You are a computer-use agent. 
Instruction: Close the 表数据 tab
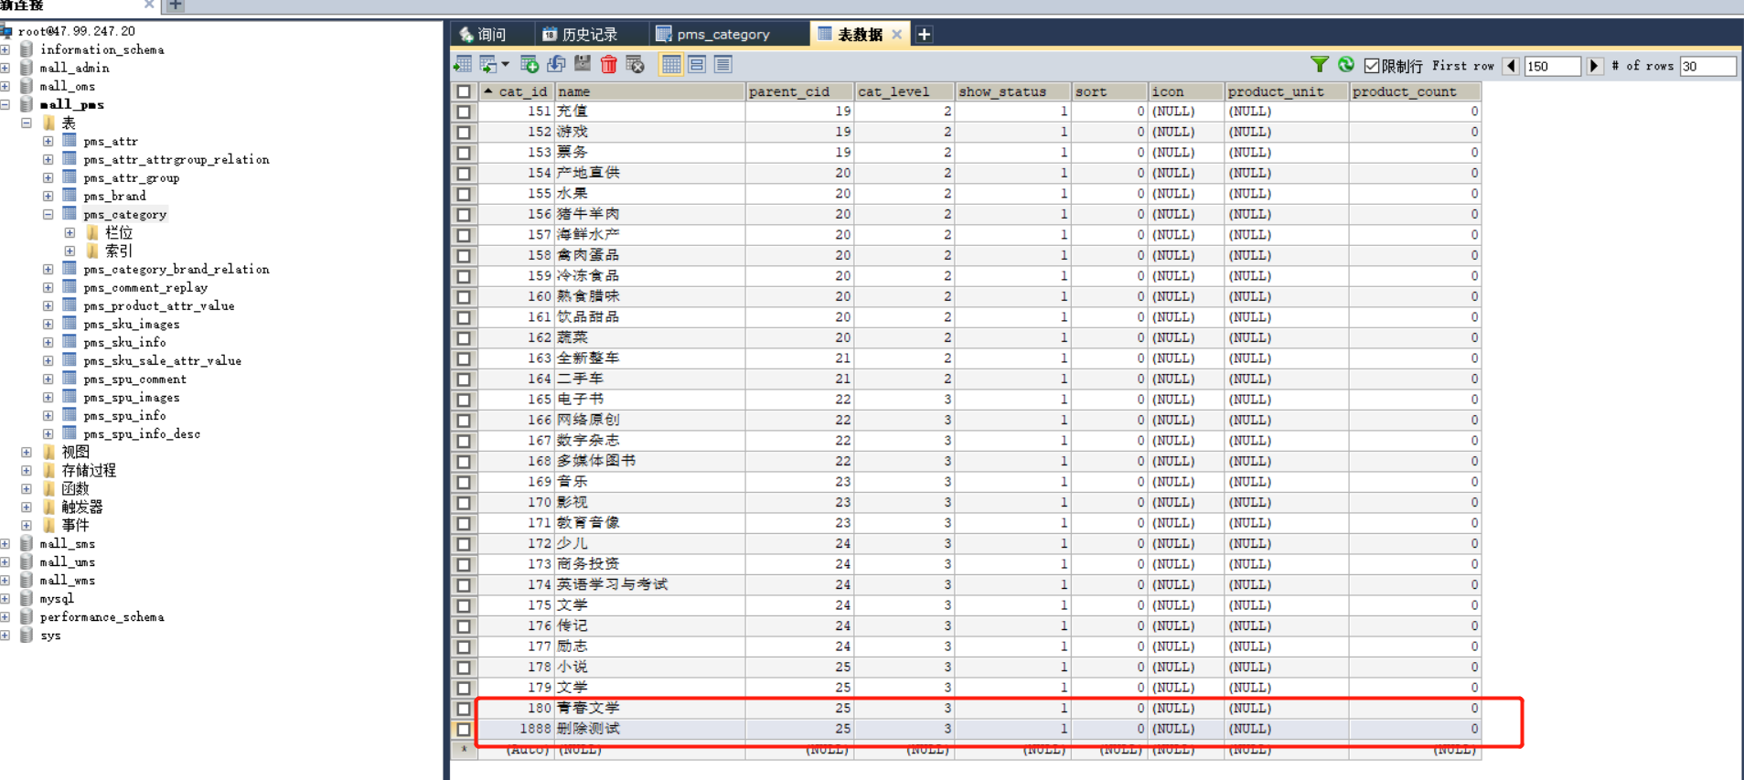click(x=897, y=35)
